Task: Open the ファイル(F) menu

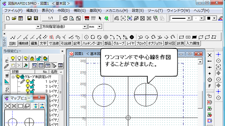Action: coord(13,11)
